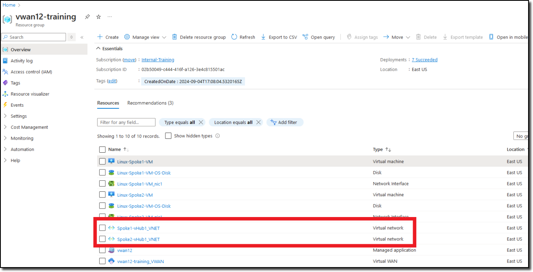Click Delete resource group
Screen dimensions: 533x272
point(199,37)
